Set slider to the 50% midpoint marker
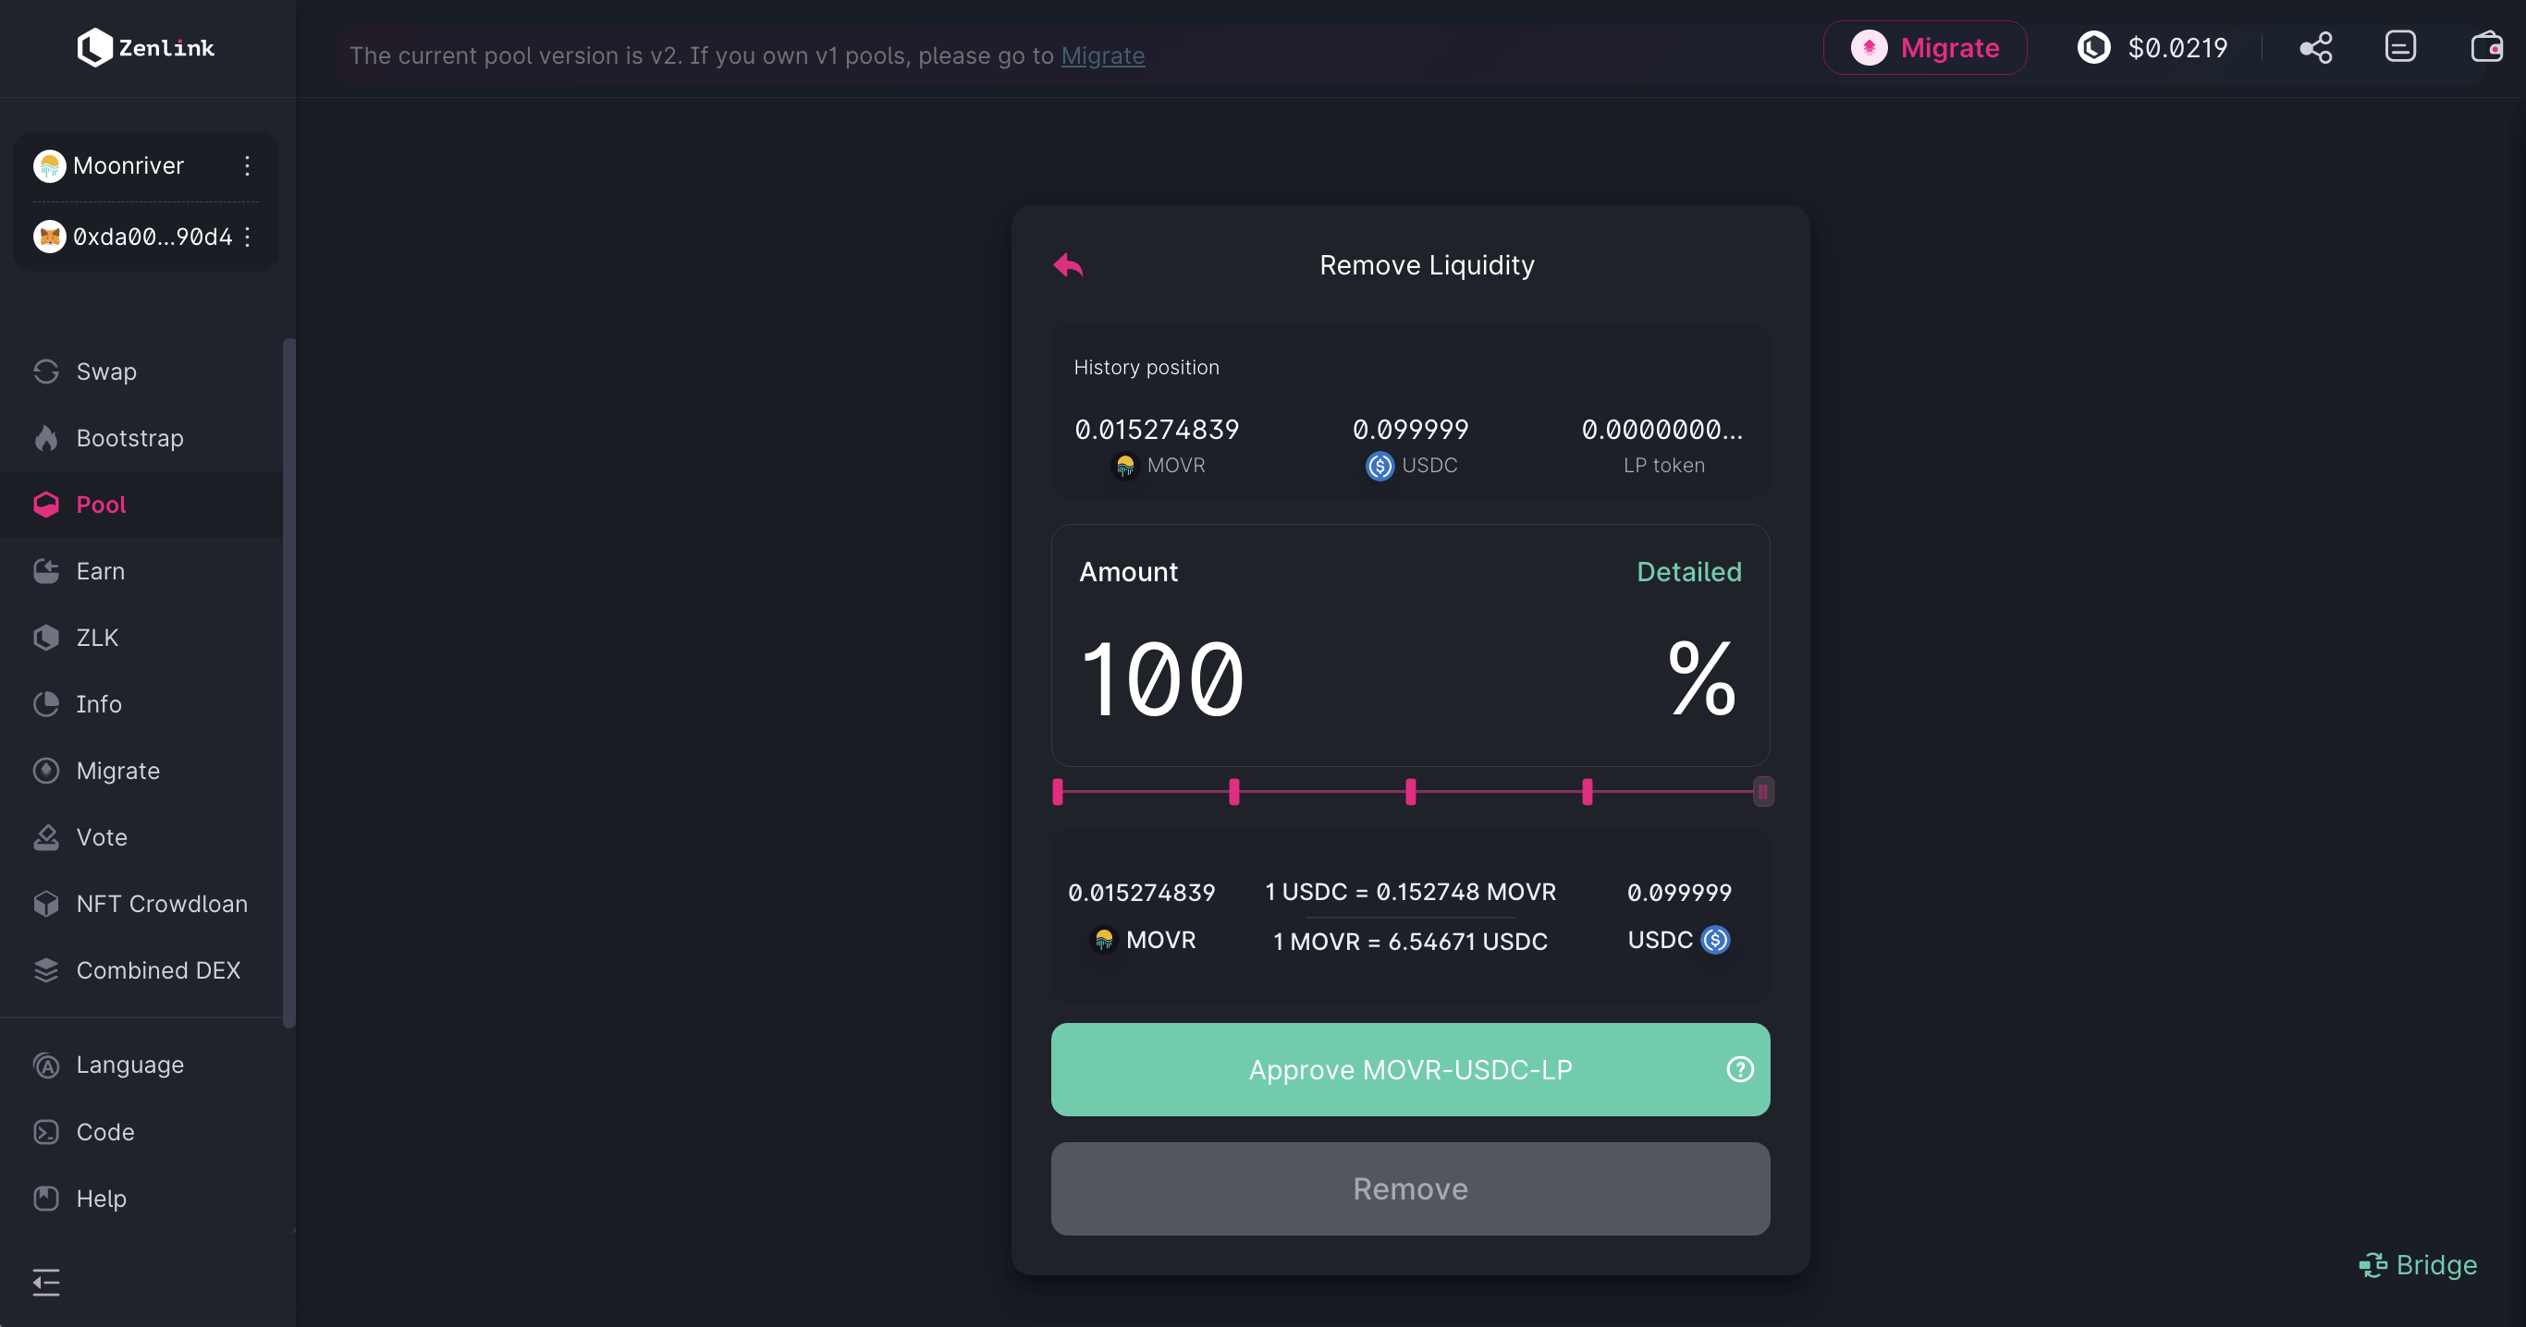The image size is (2526, 1327). [x=1410, y=792]
